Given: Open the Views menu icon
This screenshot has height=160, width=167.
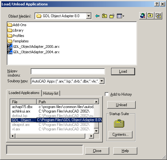Looking at the screenshot, I should [x=120, y=16].
